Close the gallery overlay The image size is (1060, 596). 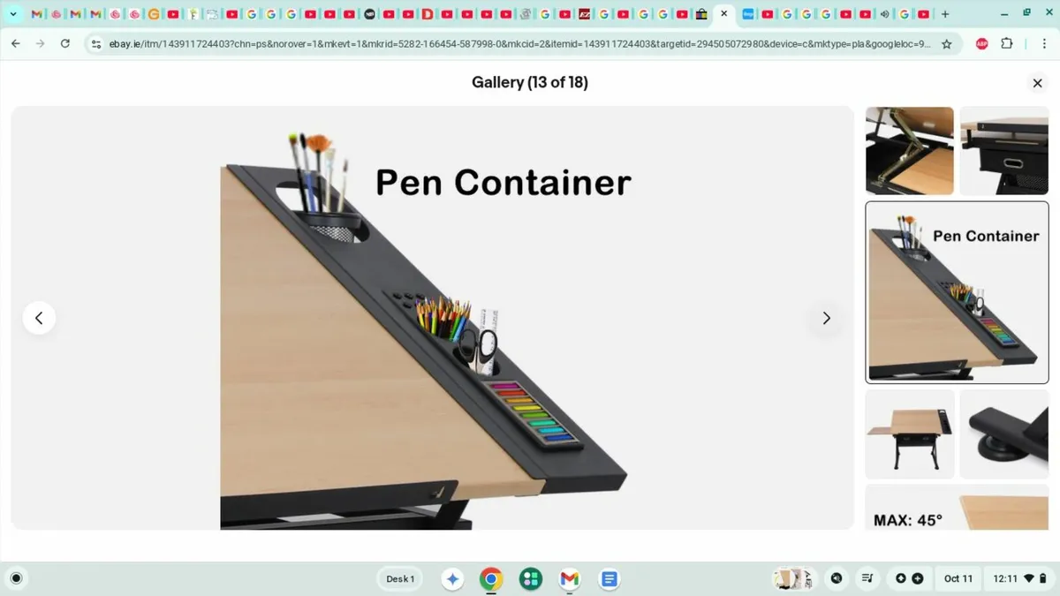1037,83
